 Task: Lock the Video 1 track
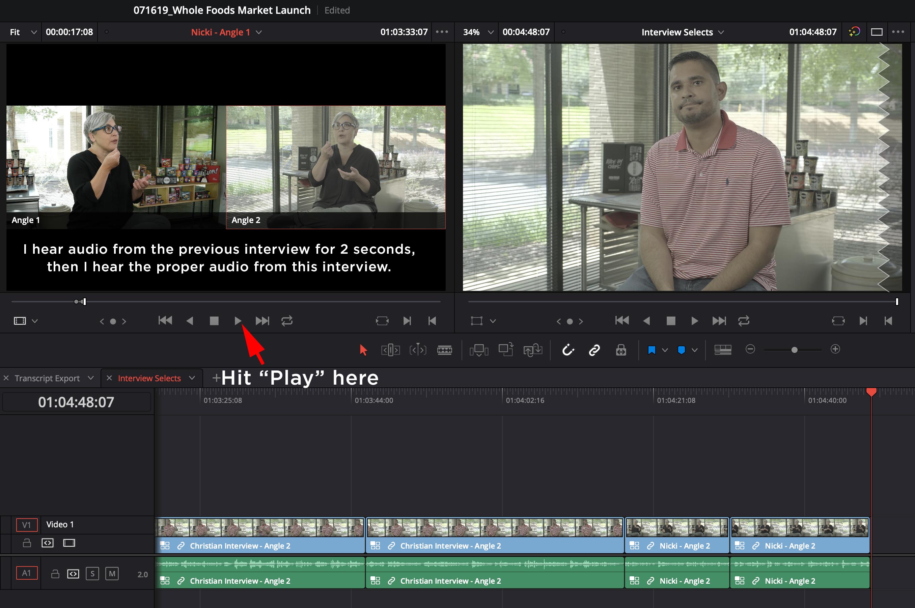(27, 543)
